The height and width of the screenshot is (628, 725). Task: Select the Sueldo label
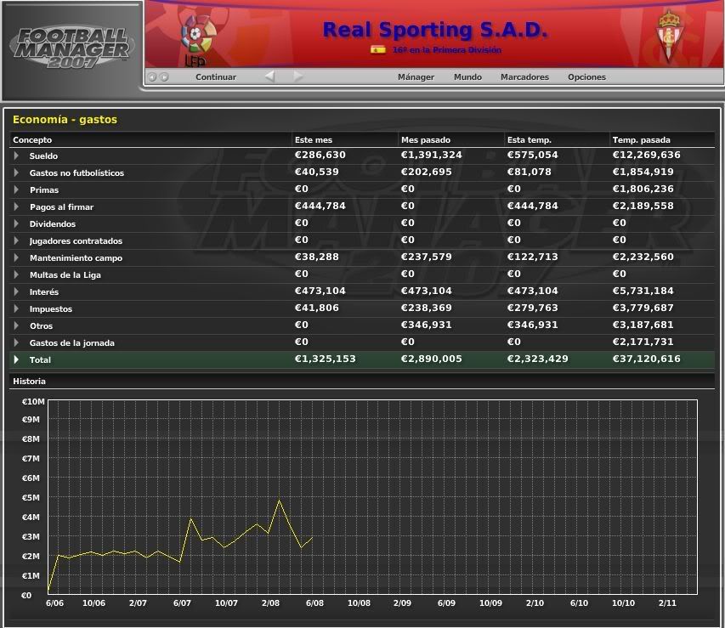(43, 156)
